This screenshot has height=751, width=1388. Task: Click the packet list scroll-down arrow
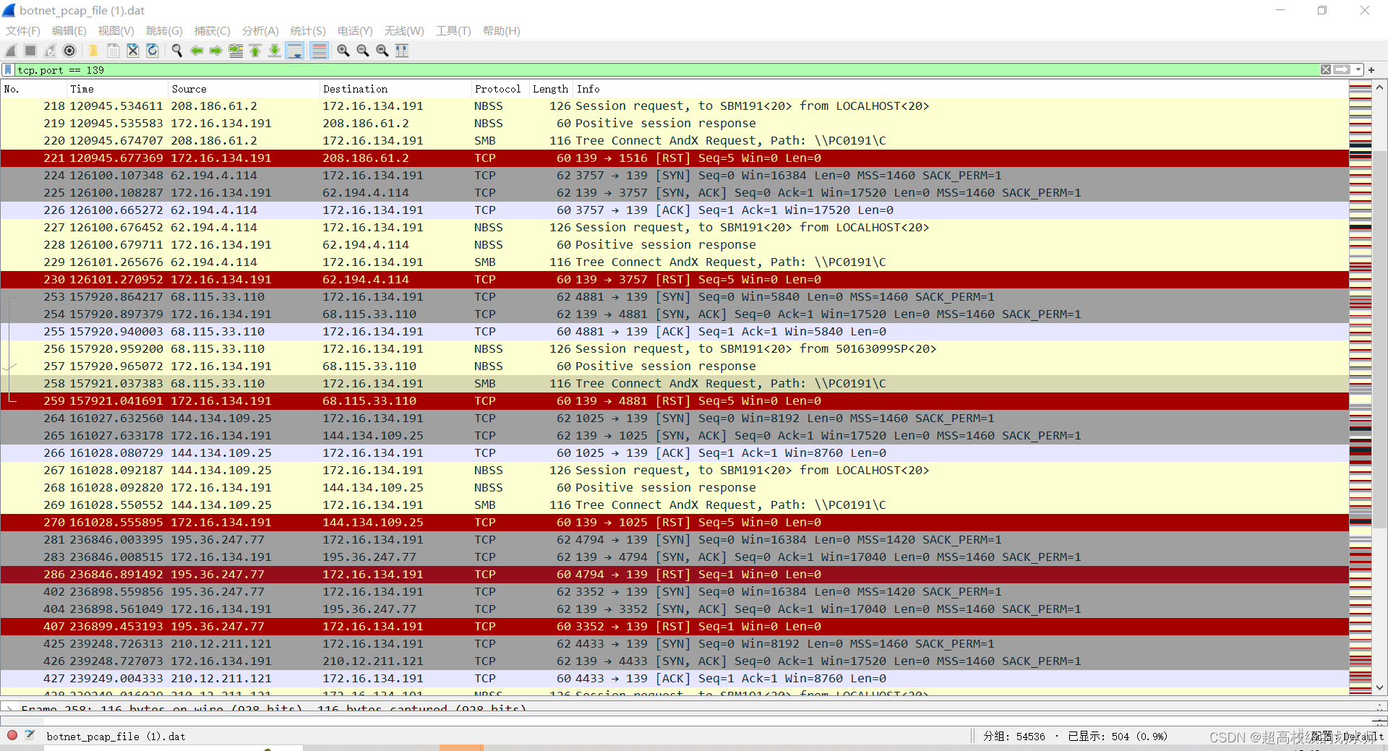[1380, 688]
